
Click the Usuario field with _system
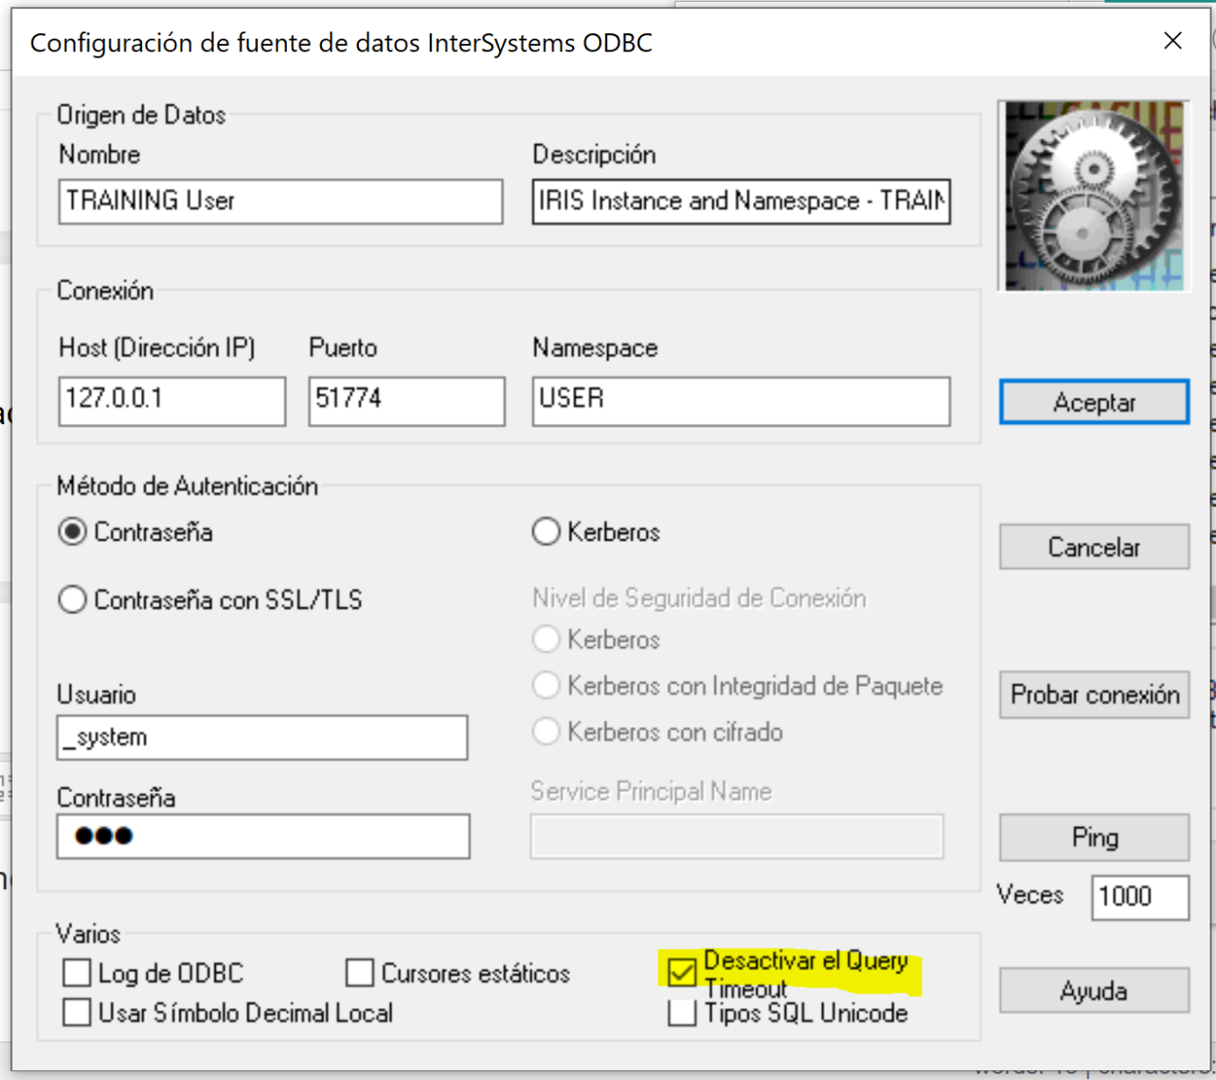262,738
